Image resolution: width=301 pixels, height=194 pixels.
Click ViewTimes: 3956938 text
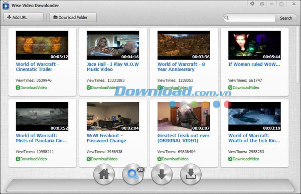104,152
